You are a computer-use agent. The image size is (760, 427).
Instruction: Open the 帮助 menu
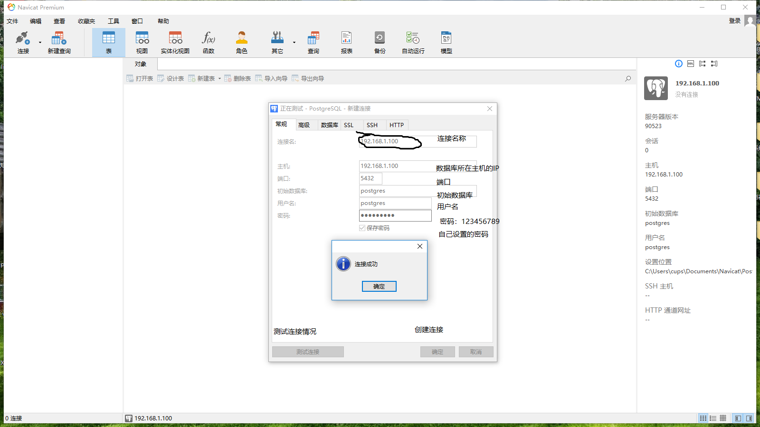point(163,21)
